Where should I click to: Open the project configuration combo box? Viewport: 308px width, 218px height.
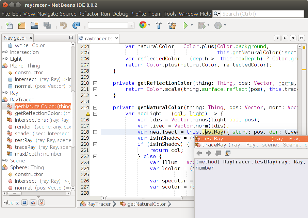tap(111, 25)
